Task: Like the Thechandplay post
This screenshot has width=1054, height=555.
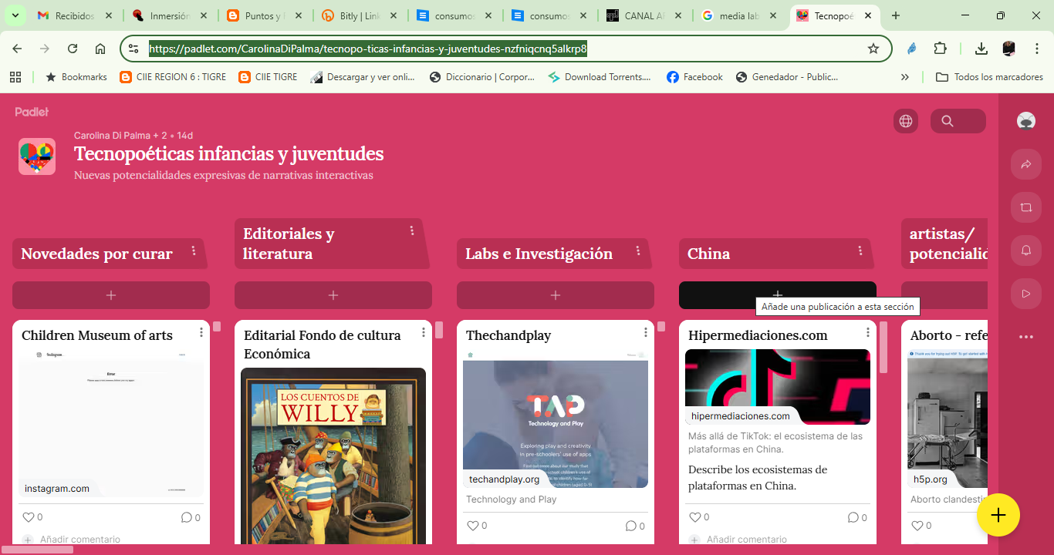Action: 471,525
